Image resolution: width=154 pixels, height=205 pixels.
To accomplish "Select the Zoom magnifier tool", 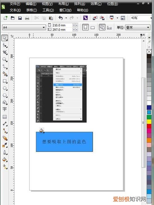I will pos(5,60).
